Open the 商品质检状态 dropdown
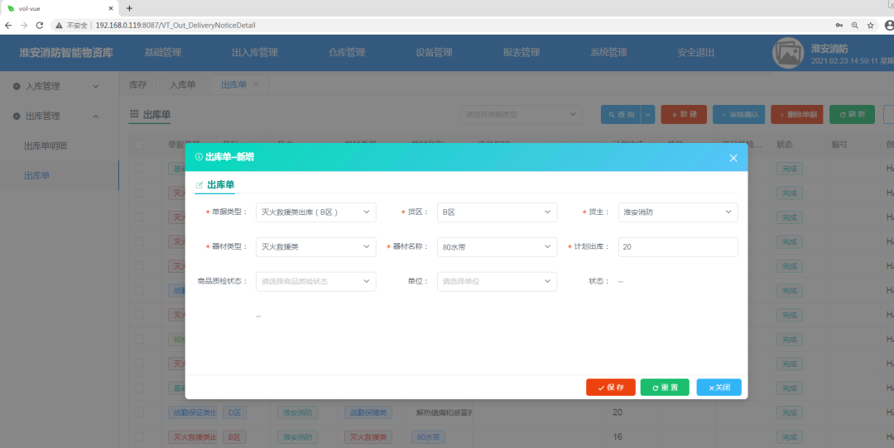This screenshot has height=448, width=894. (316, 281)
